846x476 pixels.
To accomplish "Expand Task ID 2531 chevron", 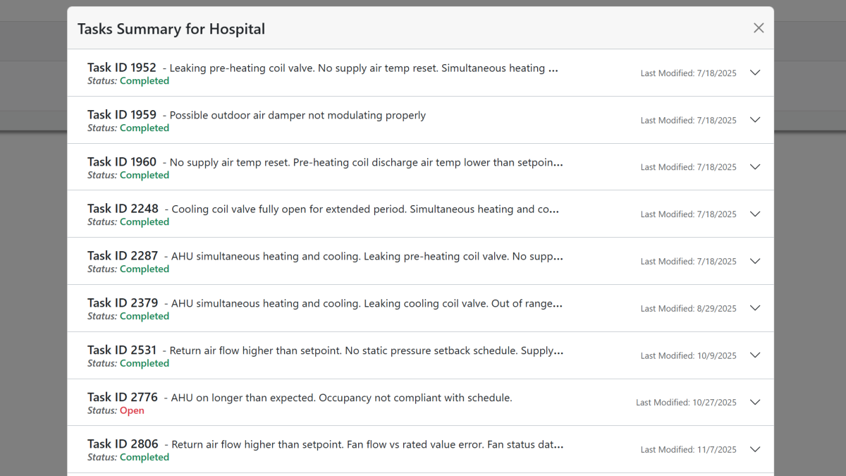I will (755, 355).
